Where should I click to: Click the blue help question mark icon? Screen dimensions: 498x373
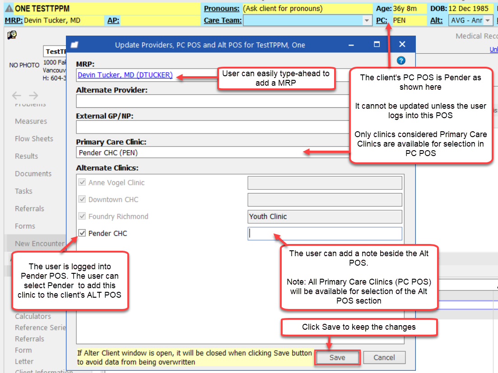tap(401, 60)
